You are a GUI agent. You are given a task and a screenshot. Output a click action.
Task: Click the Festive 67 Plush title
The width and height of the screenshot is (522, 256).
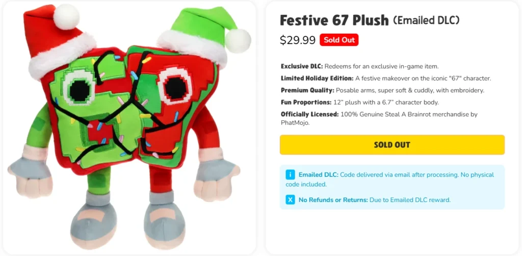[x=334, y=20]
